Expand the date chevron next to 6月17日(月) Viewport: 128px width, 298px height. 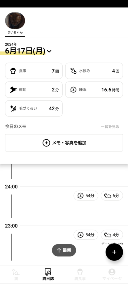[49, 51]
